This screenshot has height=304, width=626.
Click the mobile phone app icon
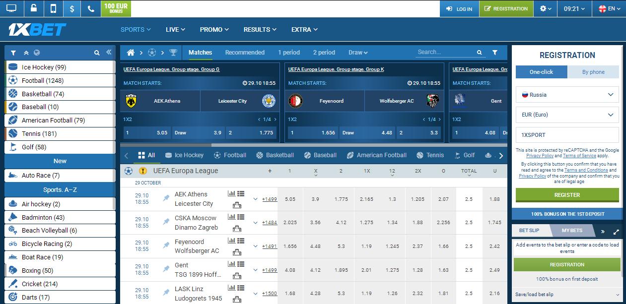click(x=53, y=8)
